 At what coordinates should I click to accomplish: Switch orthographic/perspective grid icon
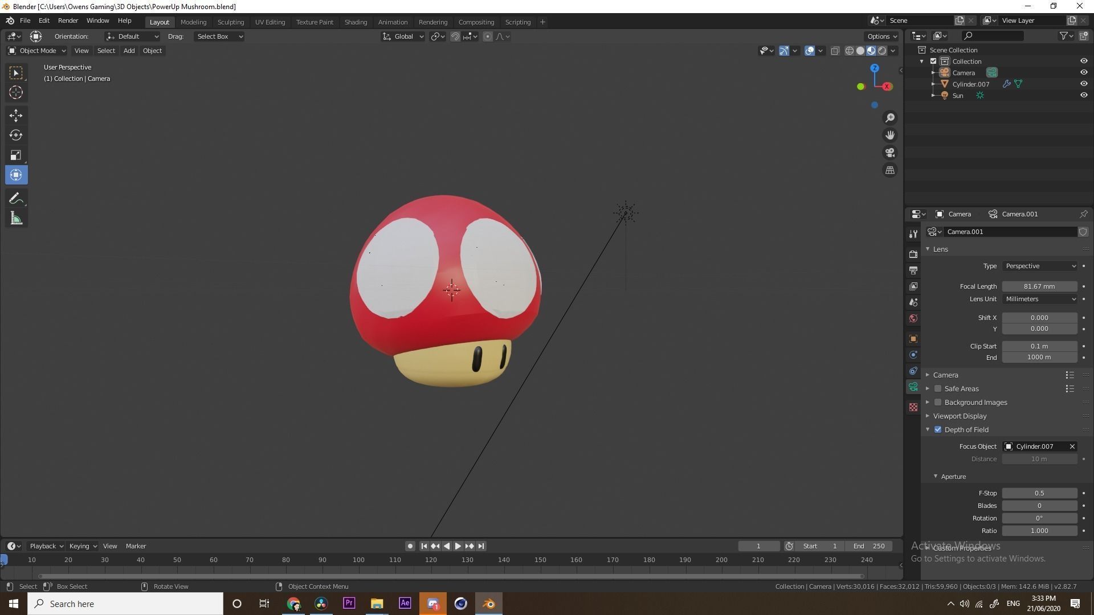[889, 170]
